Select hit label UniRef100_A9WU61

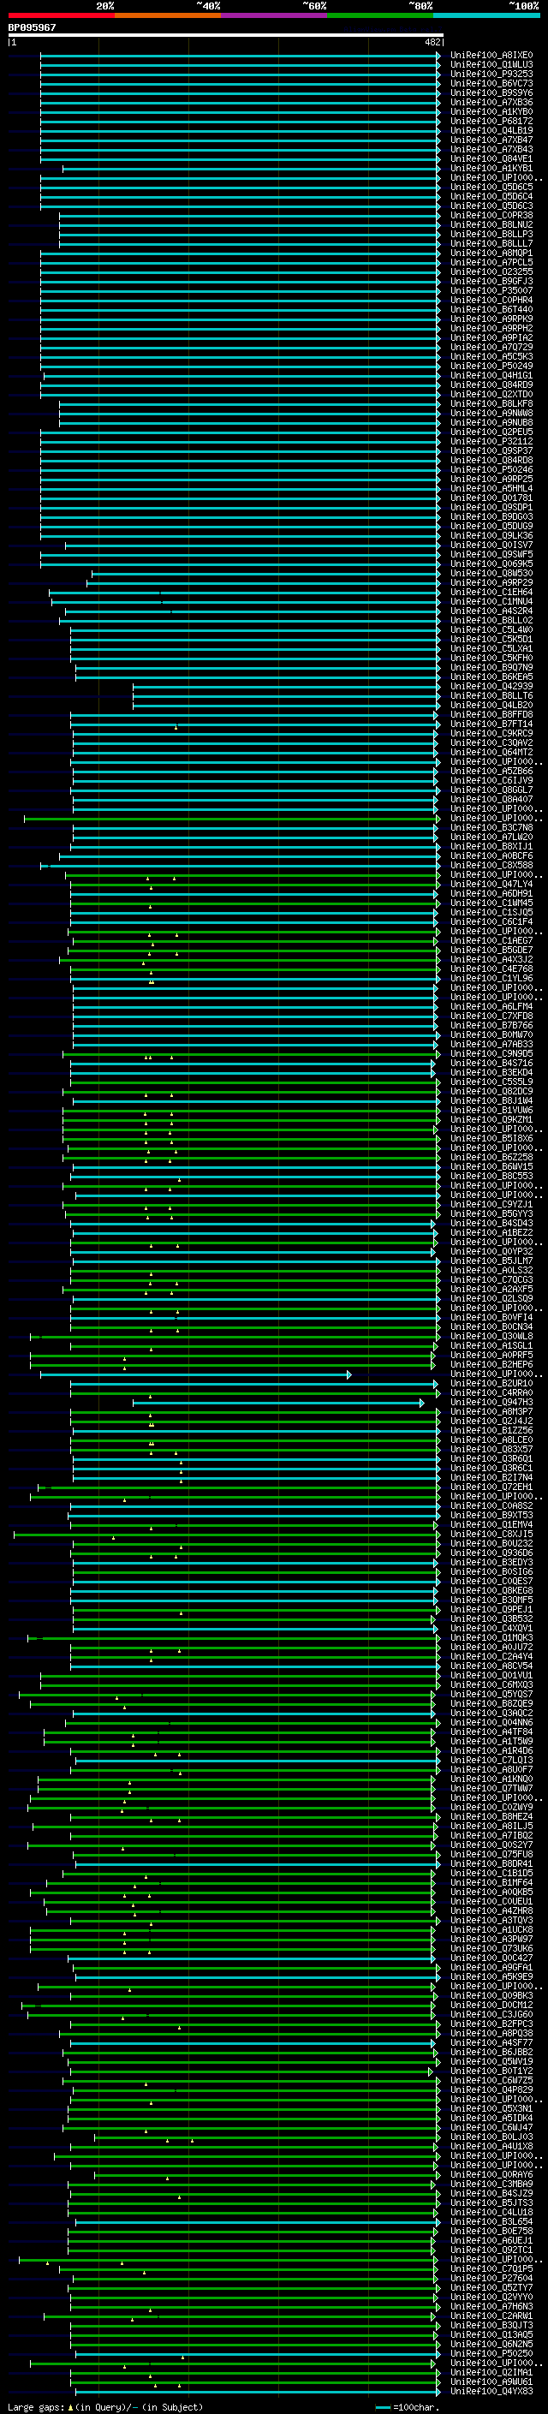pyautogui.click(x=491, y=2382)
